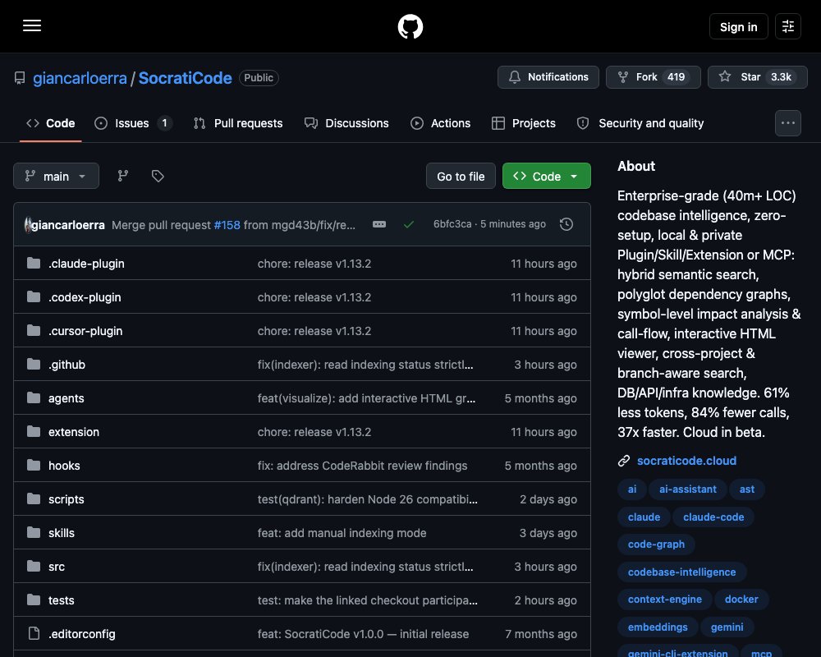821x657 pixels.
Task: Open SocratiCode v1.0.0 initial release commit
Action: pyautogui.click(x=363, y=634)
